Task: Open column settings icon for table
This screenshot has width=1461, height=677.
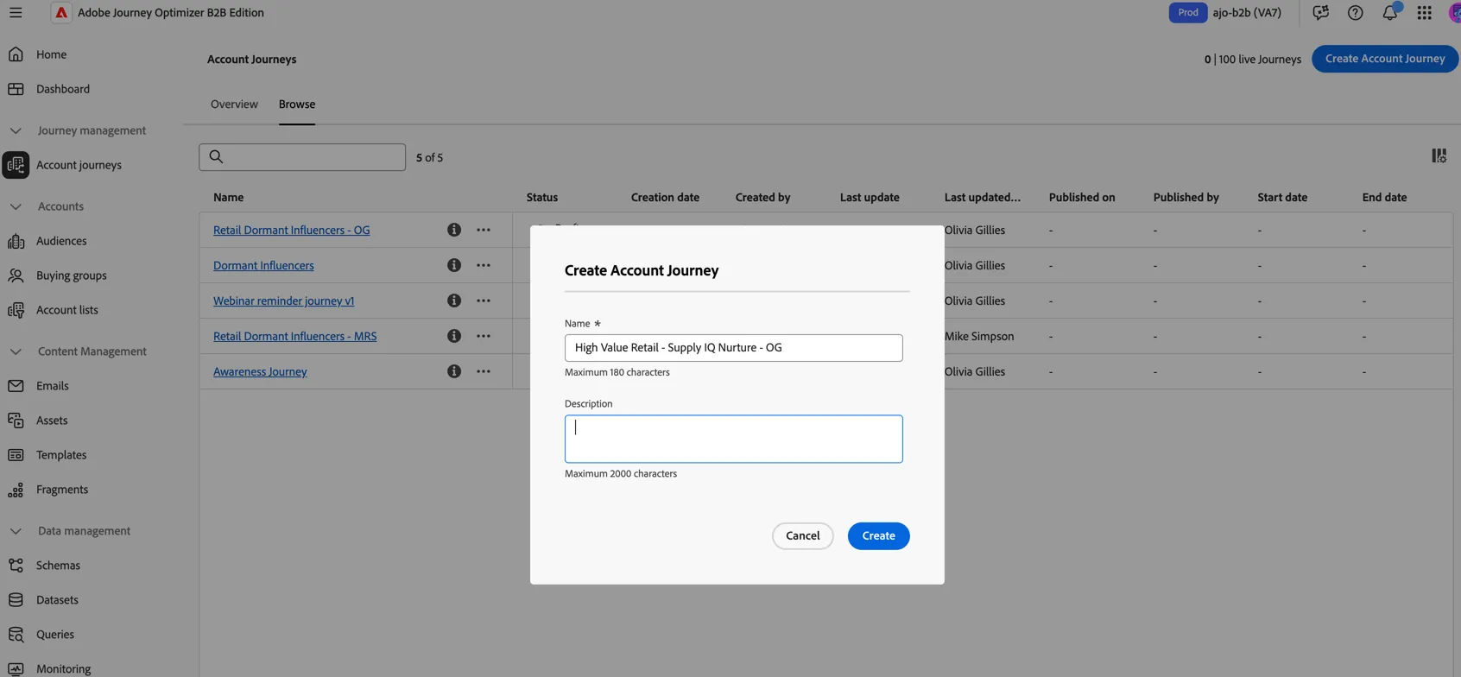Action: pos(1439,155)
